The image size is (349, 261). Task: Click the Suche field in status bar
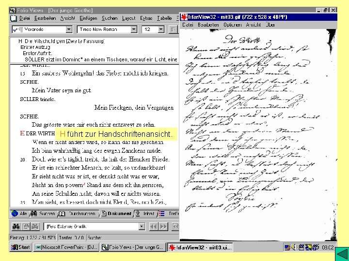(132, 238)
